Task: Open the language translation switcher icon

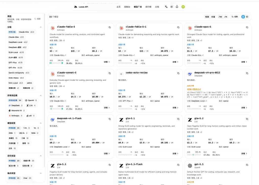Action: click(x=166, y=7)
